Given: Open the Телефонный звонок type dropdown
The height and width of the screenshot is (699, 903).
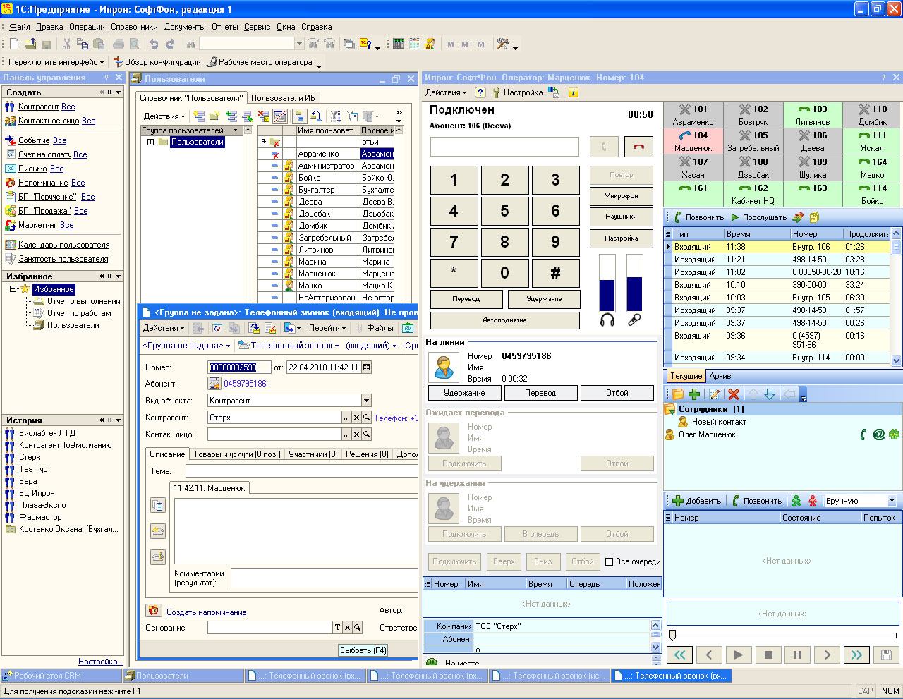Looking at the screenshot, I should [x=289, y=346].
